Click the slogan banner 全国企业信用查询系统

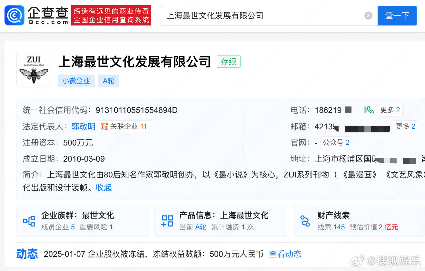click(x=112, y=20)
